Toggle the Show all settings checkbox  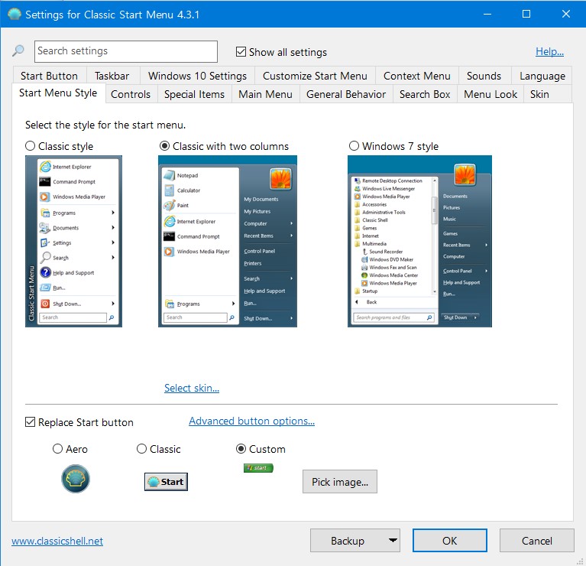241,51
